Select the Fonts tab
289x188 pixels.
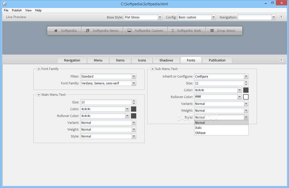191,60
